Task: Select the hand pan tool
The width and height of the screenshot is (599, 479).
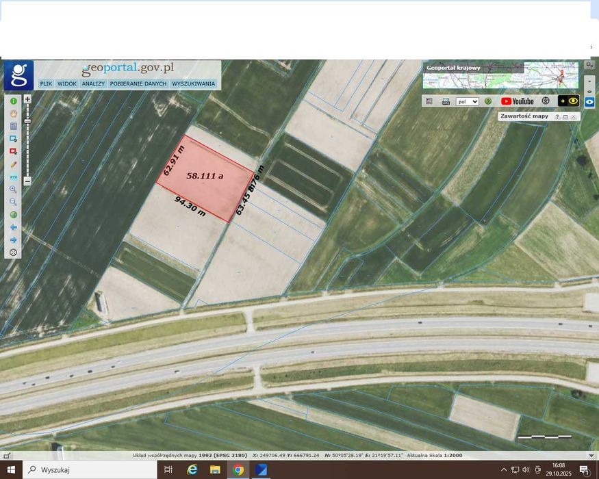Action: [14, 114]
